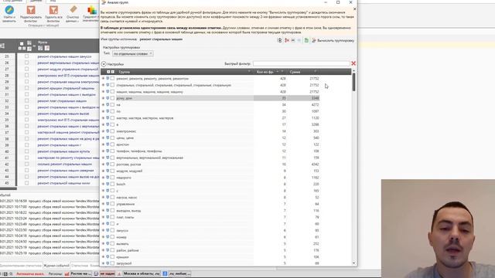Open the Дополнительная статистика bottom tab
495x278 pixels.
click(21, 266)
